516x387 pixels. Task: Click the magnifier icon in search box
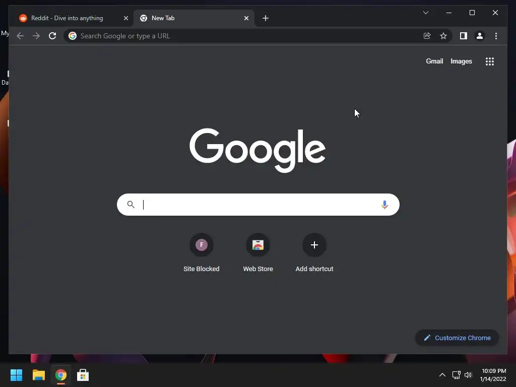pyautogui.click(x=131, y=205)
